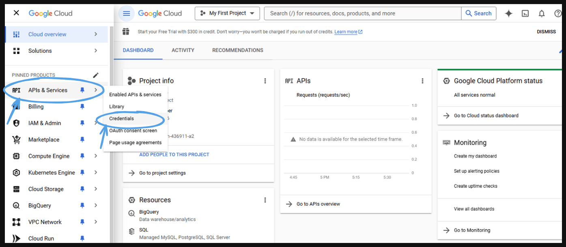Open the hamburger navigation menu button
Image resolution: width=566 pixels, height=247 pixels.
pos(126,13)
